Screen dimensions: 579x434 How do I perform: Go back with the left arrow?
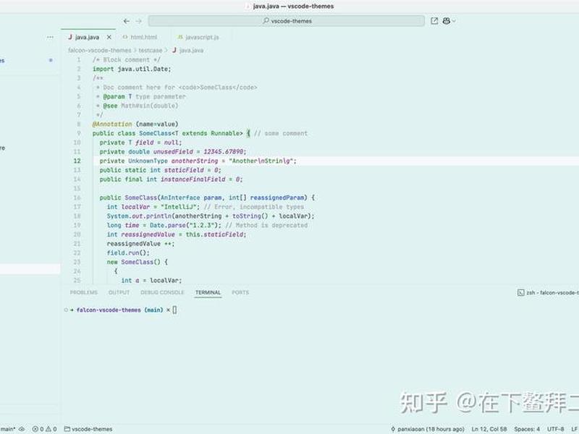127,21
